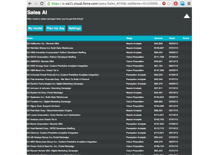Click the $42,626 amount cell

[158, 44]
